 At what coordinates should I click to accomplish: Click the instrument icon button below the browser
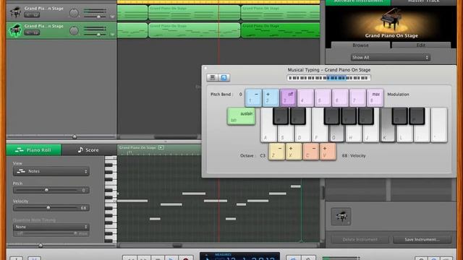341,217
